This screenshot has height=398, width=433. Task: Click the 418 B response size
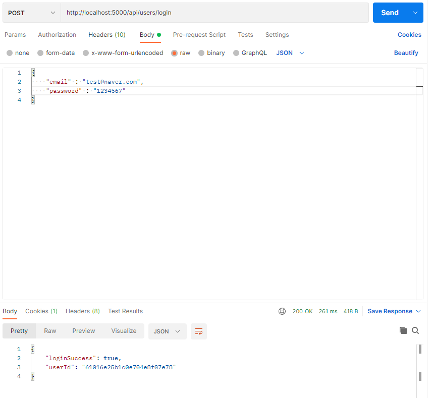coord(350,311)
